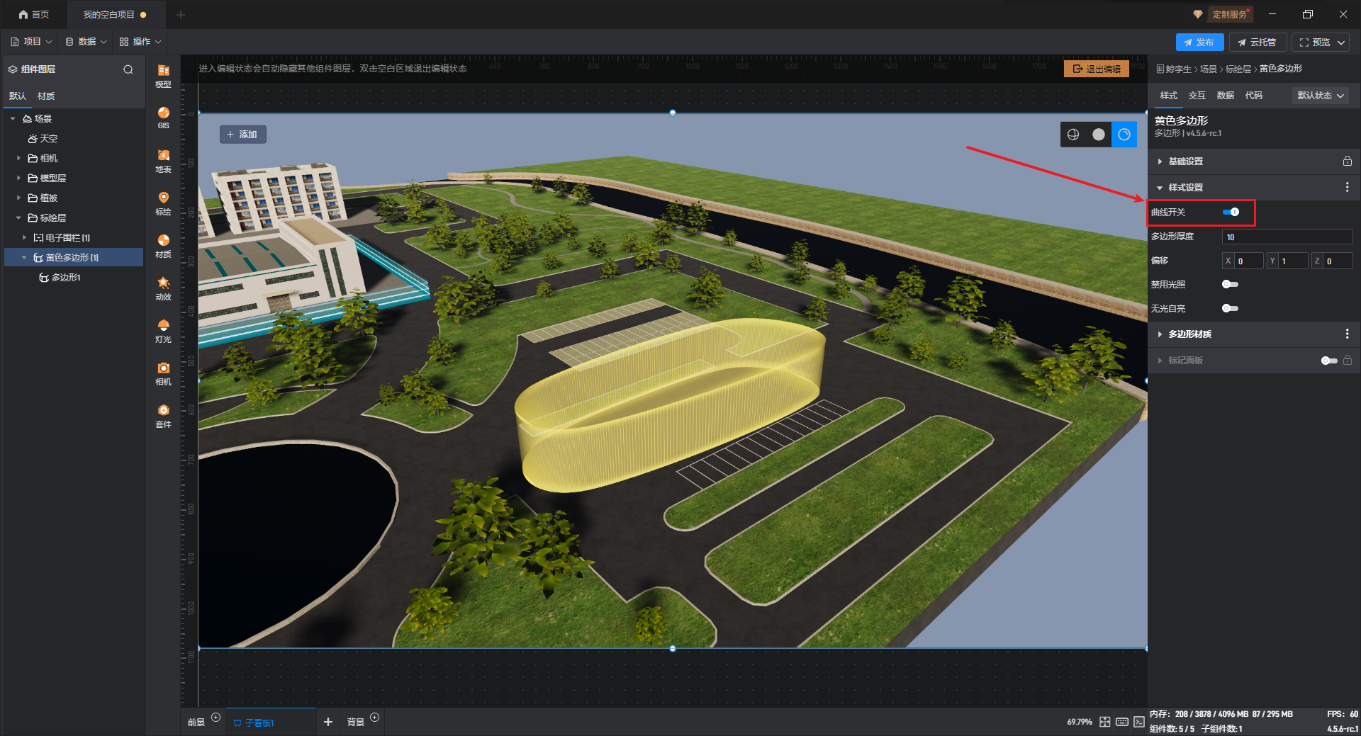Select the GIS component icon
Viewport: 1361px width, 736px height.
click(163, 117)
